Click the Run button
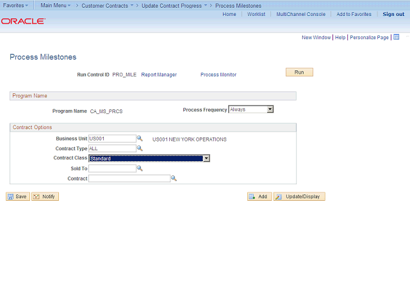 pyautogui.click(x=299, y=72)
